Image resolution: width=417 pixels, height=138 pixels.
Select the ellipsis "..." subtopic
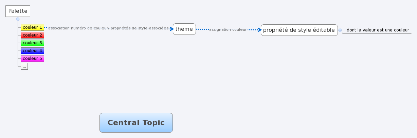pos(24,66)
